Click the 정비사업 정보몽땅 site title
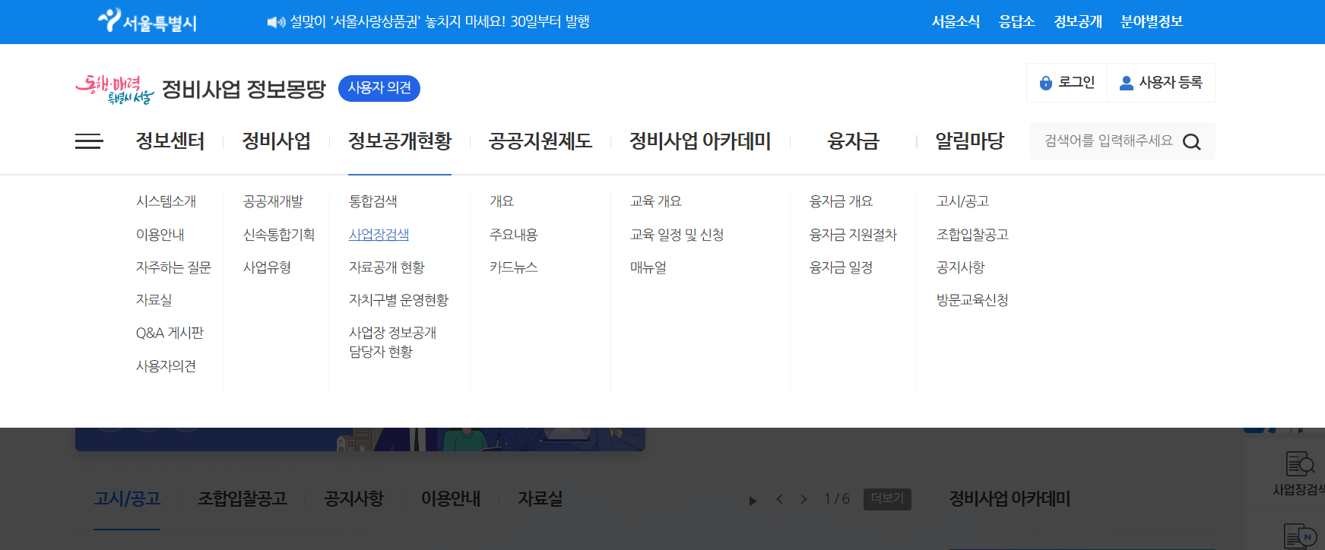Screen dimensions: 1325x550 (244, 89)
